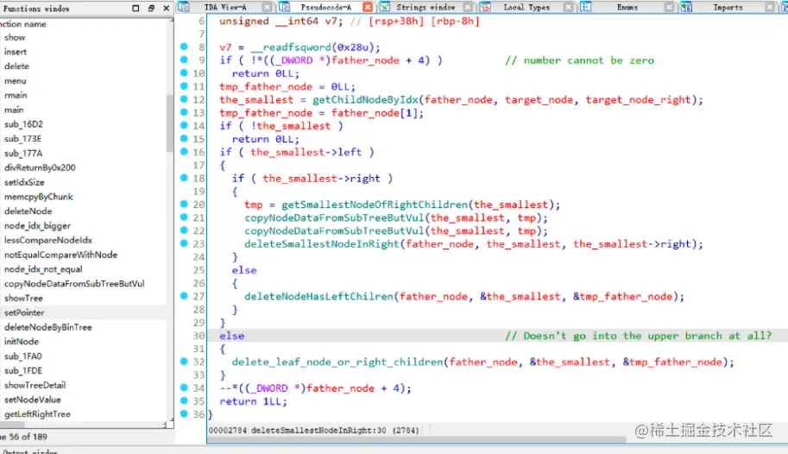
Task: Open the Local Types tab
Action: [x=526, y=7]
